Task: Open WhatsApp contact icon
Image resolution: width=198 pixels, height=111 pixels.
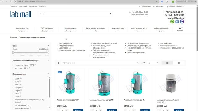Action: click(x=172, y=22)
